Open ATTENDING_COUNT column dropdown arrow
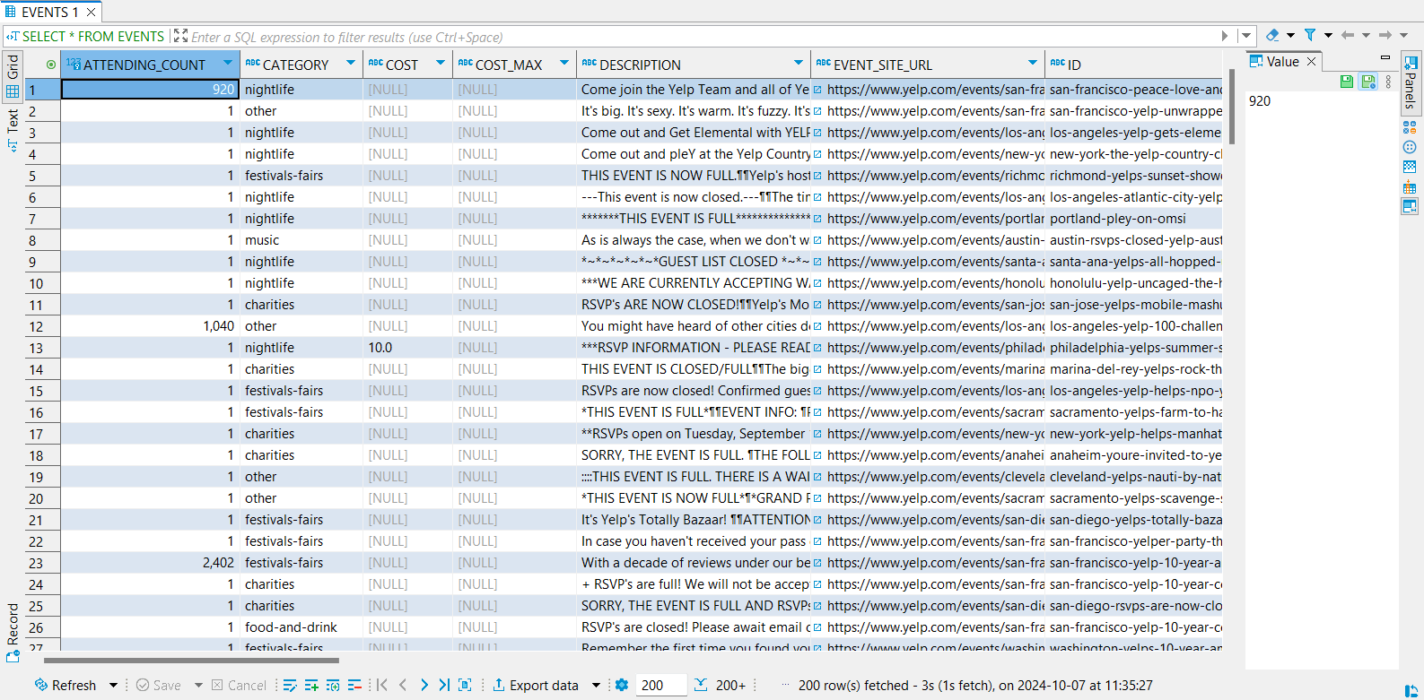This screenshot has width=1424, height=700. [228, 64]
